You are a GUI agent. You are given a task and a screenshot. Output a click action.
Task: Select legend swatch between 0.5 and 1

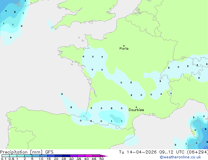pos(13,156)
